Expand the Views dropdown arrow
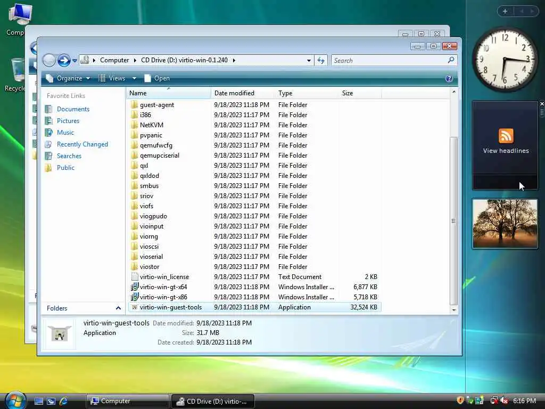545x409 pixels. pos(134,78)
